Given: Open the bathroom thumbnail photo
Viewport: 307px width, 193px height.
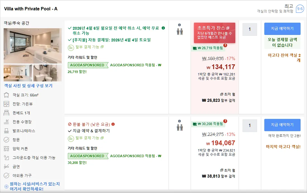Looking at the screenshot, I should coord(47,73).
